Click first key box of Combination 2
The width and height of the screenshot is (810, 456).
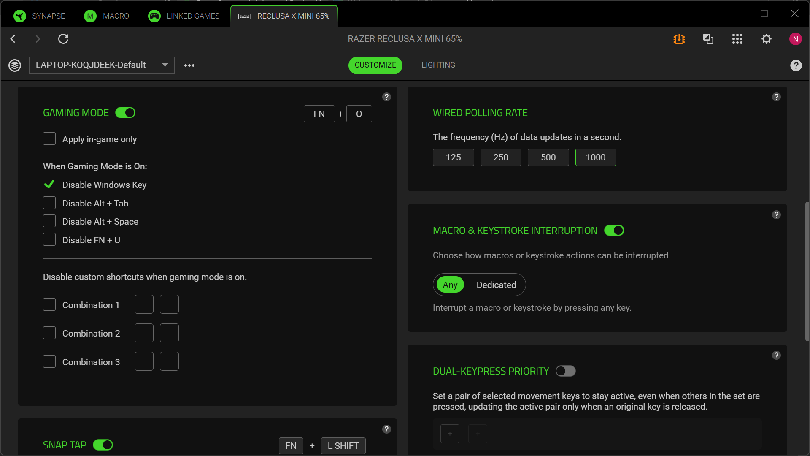coord(144,333)
